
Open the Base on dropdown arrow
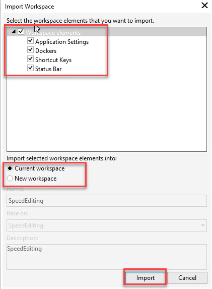pos(202,225)
